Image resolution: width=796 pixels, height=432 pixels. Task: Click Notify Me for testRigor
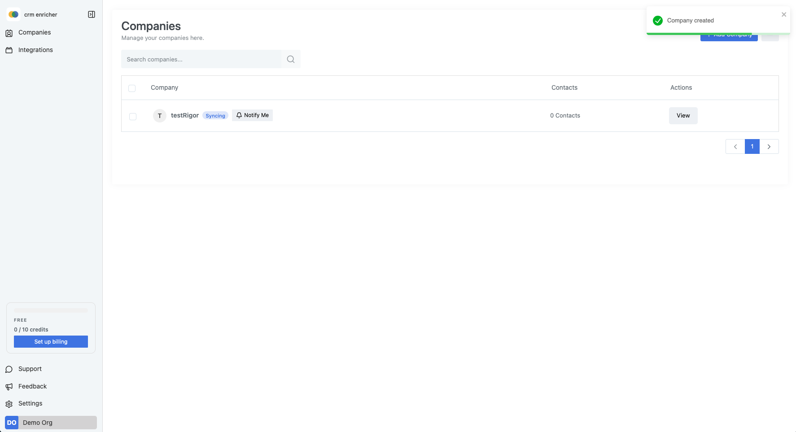252,115
